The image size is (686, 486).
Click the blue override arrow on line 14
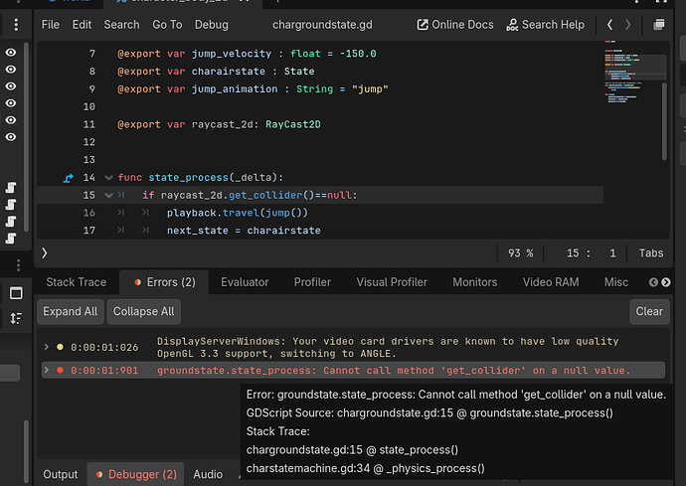[x=69, y=178]
